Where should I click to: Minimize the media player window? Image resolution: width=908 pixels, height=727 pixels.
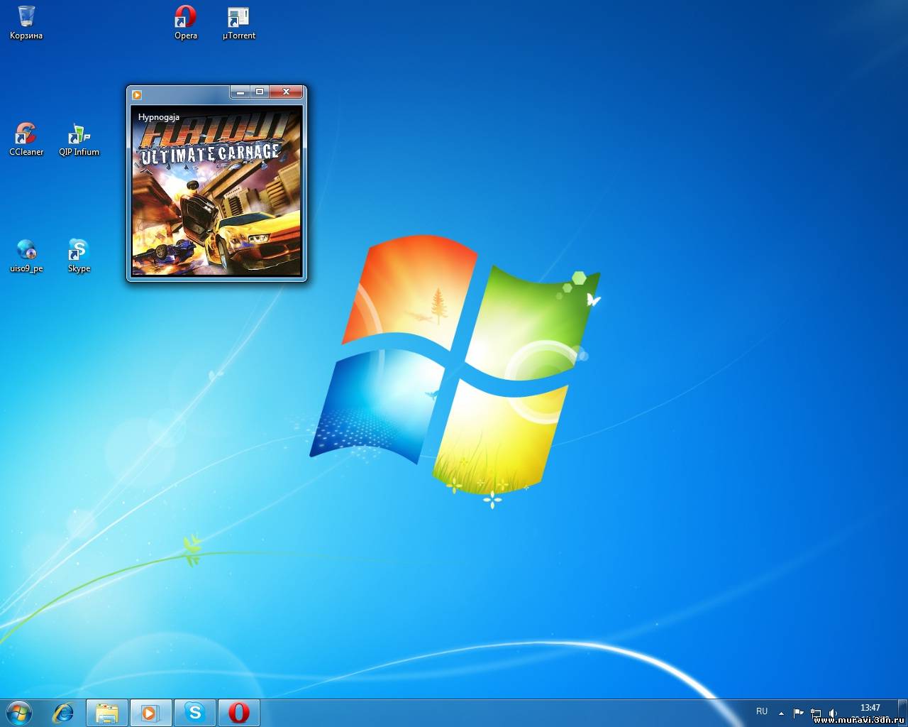pos(240,92)
